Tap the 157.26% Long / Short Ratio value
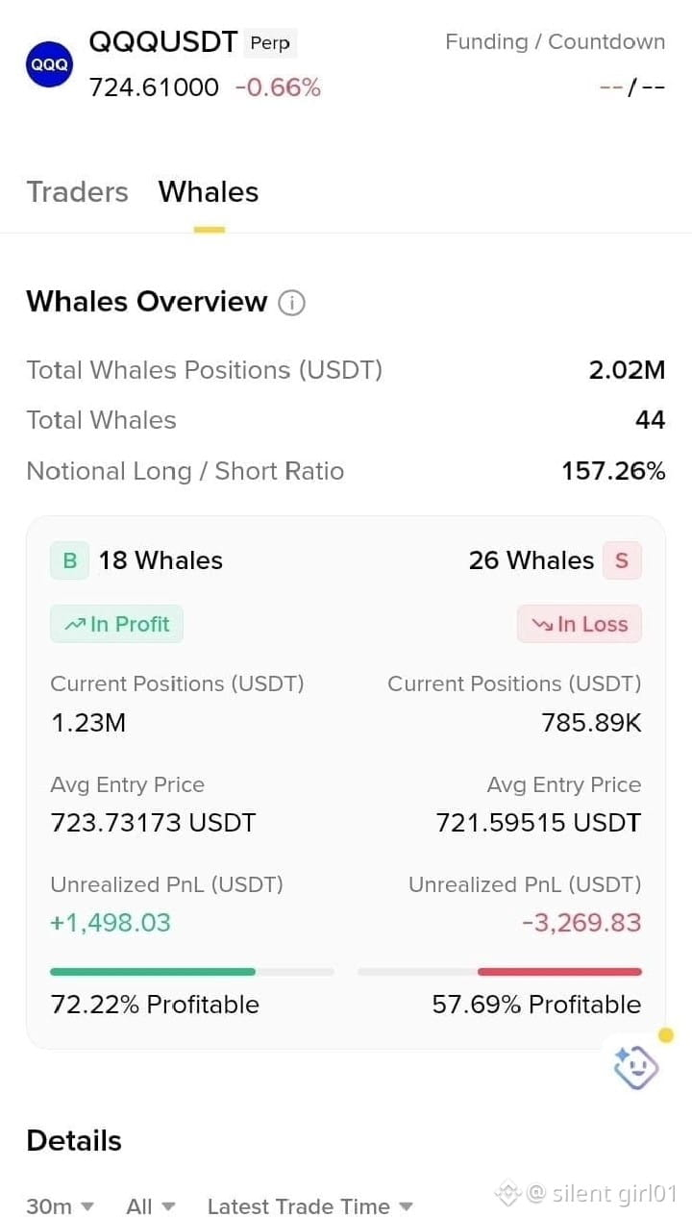This screenshot has width=692, height=1217. pos(613,471)
